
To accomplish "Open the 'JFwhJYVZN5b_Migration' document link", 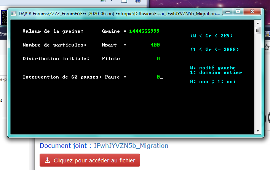I will pyautogui.click(x=131, y=146).
